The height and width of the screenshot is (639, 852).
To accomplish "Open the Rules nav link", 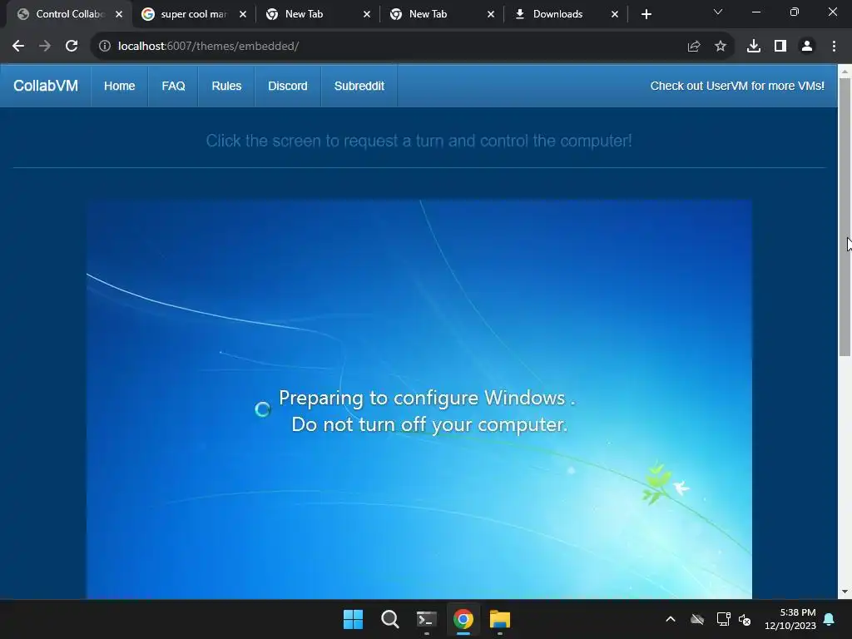I will 226,86.
